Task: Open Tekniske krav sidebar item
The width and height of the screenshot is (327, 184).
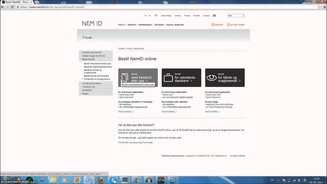Action: 96,87
